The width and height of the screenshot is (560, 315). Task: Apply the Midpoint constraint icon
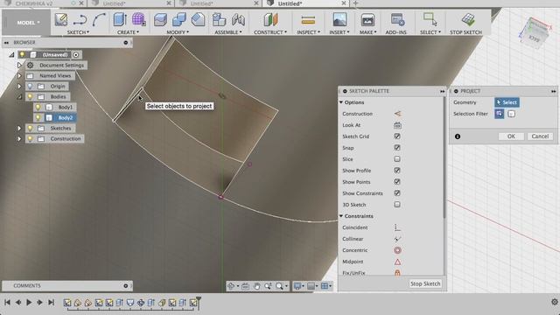pyautogui.click(x=397, y=262)
